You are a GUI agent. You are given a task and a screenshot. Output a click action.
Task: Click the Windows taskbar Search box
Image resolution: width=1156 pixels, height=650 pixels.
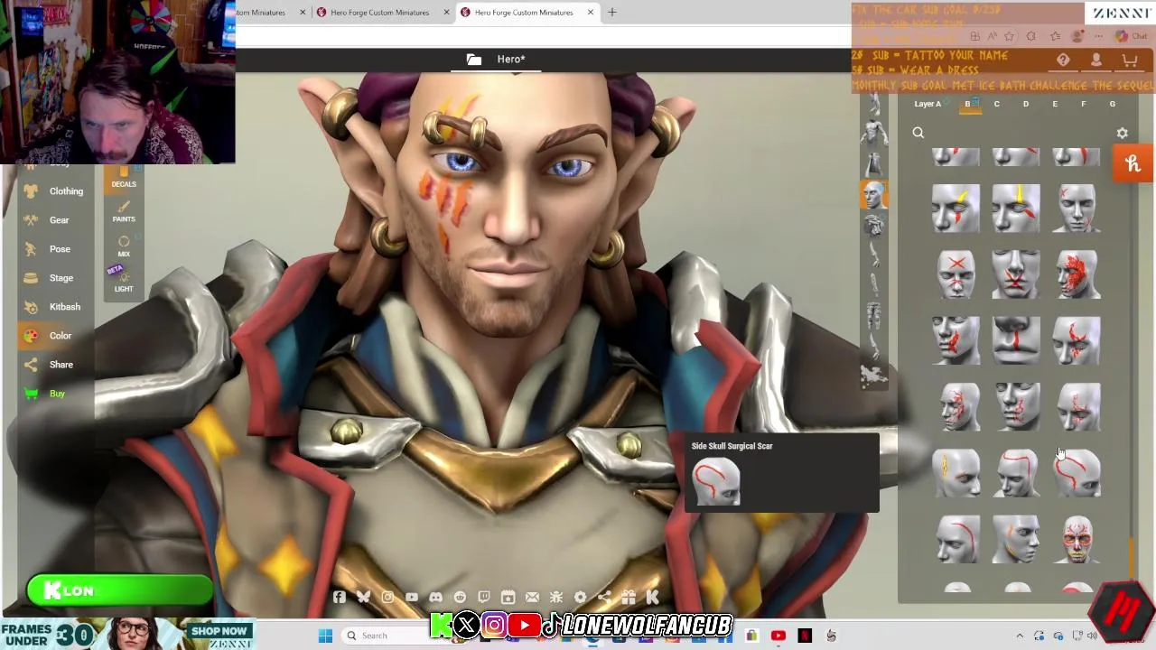pyautogui.click(x=397, y=636)
